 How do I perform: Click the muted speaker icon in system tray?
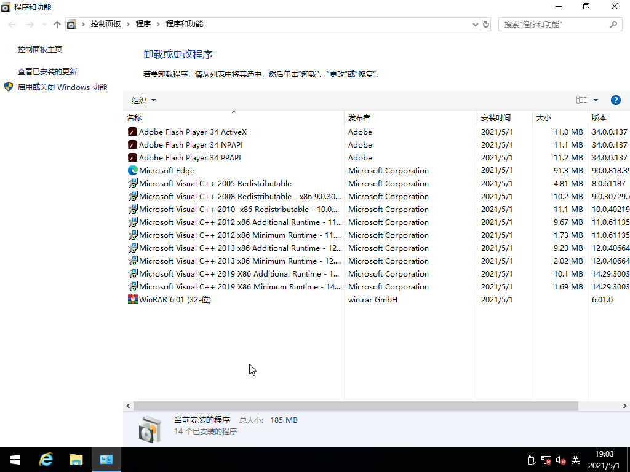click(559, 460)
